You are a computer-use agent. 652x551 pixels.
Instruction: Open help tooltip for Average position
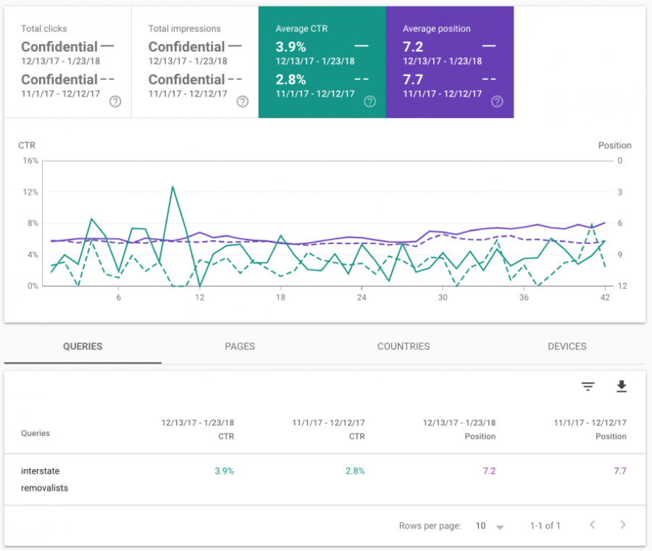pos(497,102)
